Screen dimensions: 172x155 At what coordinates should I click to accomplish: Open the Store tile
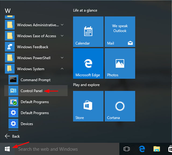tap(88, 106)
